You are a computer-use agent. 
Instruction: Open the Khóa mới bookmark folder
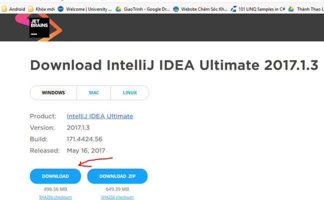(41, 9)
